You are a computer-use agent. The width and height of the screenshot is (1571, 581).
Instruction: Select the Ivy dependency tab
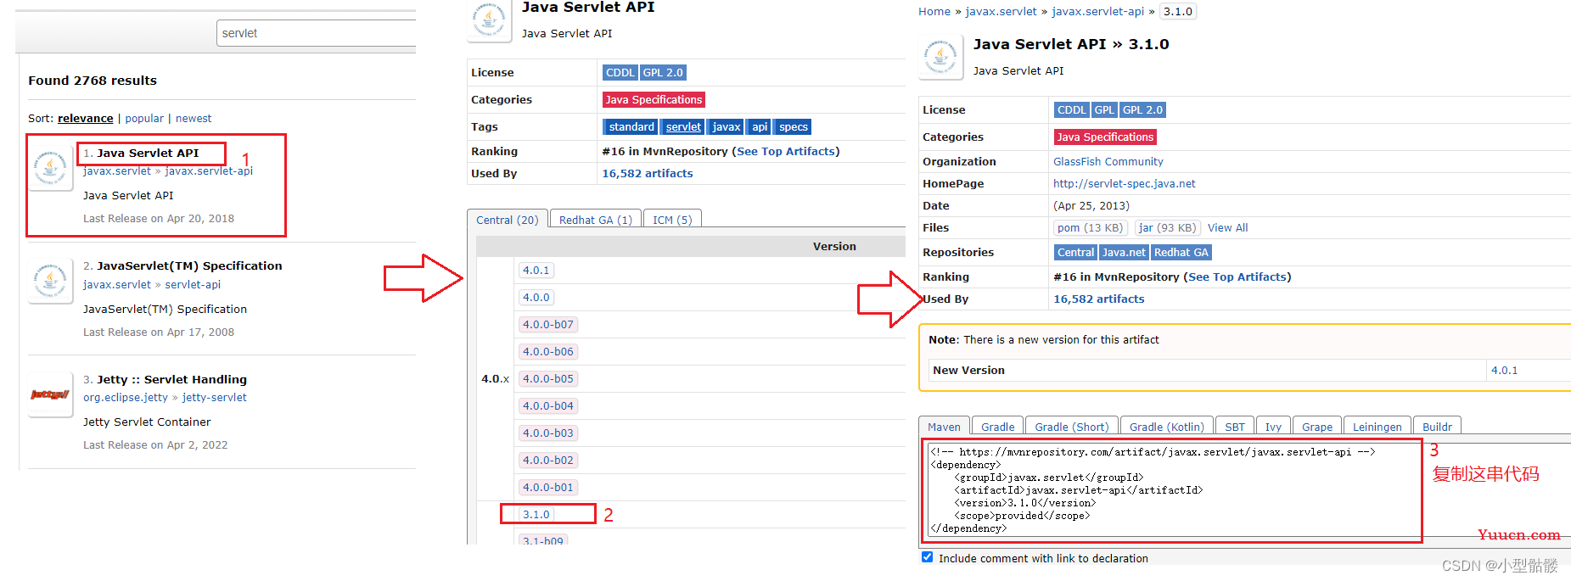1273,427
